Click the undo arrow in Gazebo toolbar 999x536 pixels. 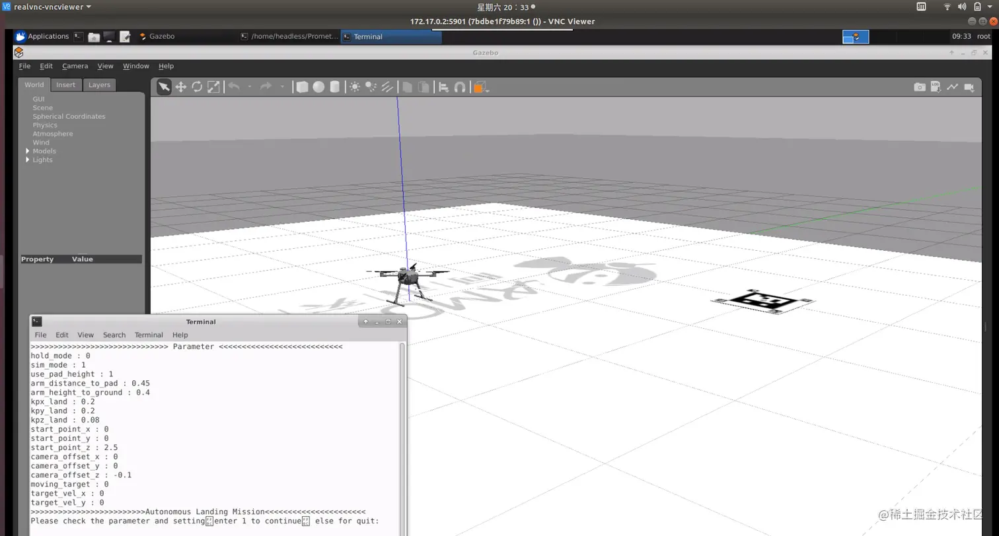pos(233,86)
